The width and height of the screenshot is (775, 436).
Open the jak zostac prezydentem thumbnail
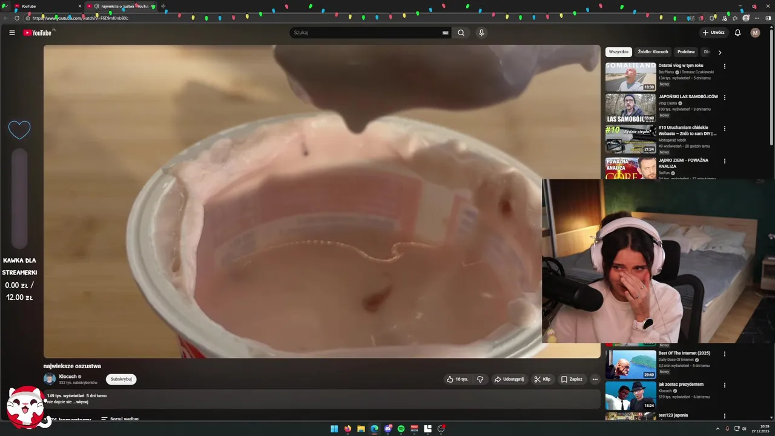point(630,395)
